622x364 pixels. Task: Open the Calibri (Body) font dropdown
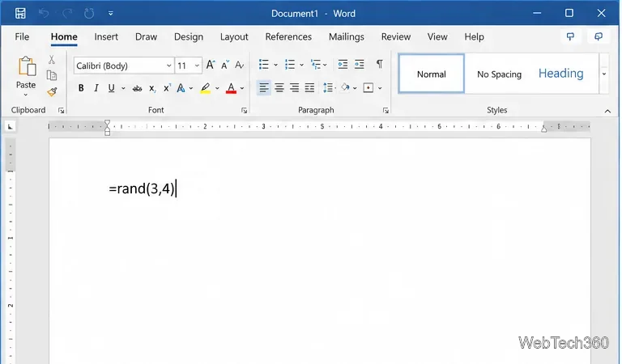pos(168,66)
